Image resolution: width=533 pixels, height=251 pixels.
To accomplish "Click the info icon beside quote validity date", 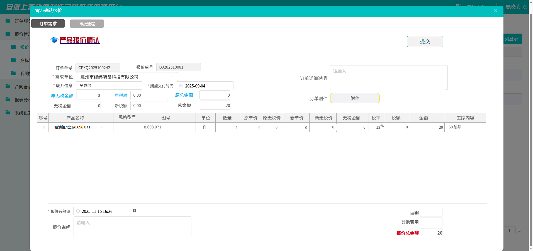I will click(134, 211).
